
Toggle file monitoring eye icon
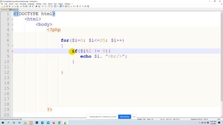[74, 6]
